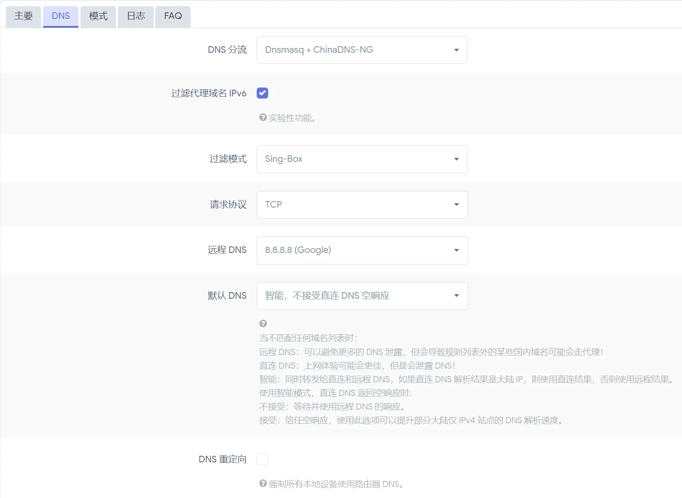Click the 过滤代理域名 IPv6 label

point(209,93)
